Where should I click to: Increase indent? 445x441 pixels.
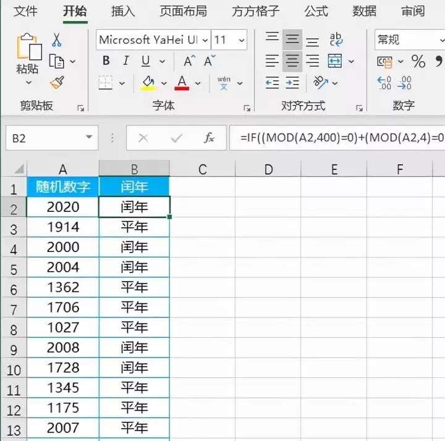coord(292,83)
